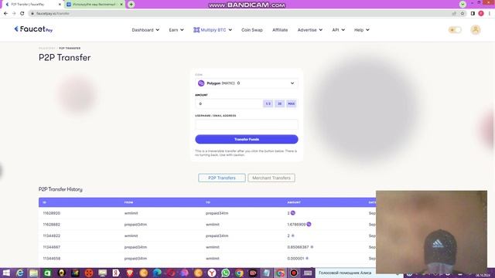495x278 pixels.
Task: Toggle the light/dark theme switch
Action: point(455,30)
